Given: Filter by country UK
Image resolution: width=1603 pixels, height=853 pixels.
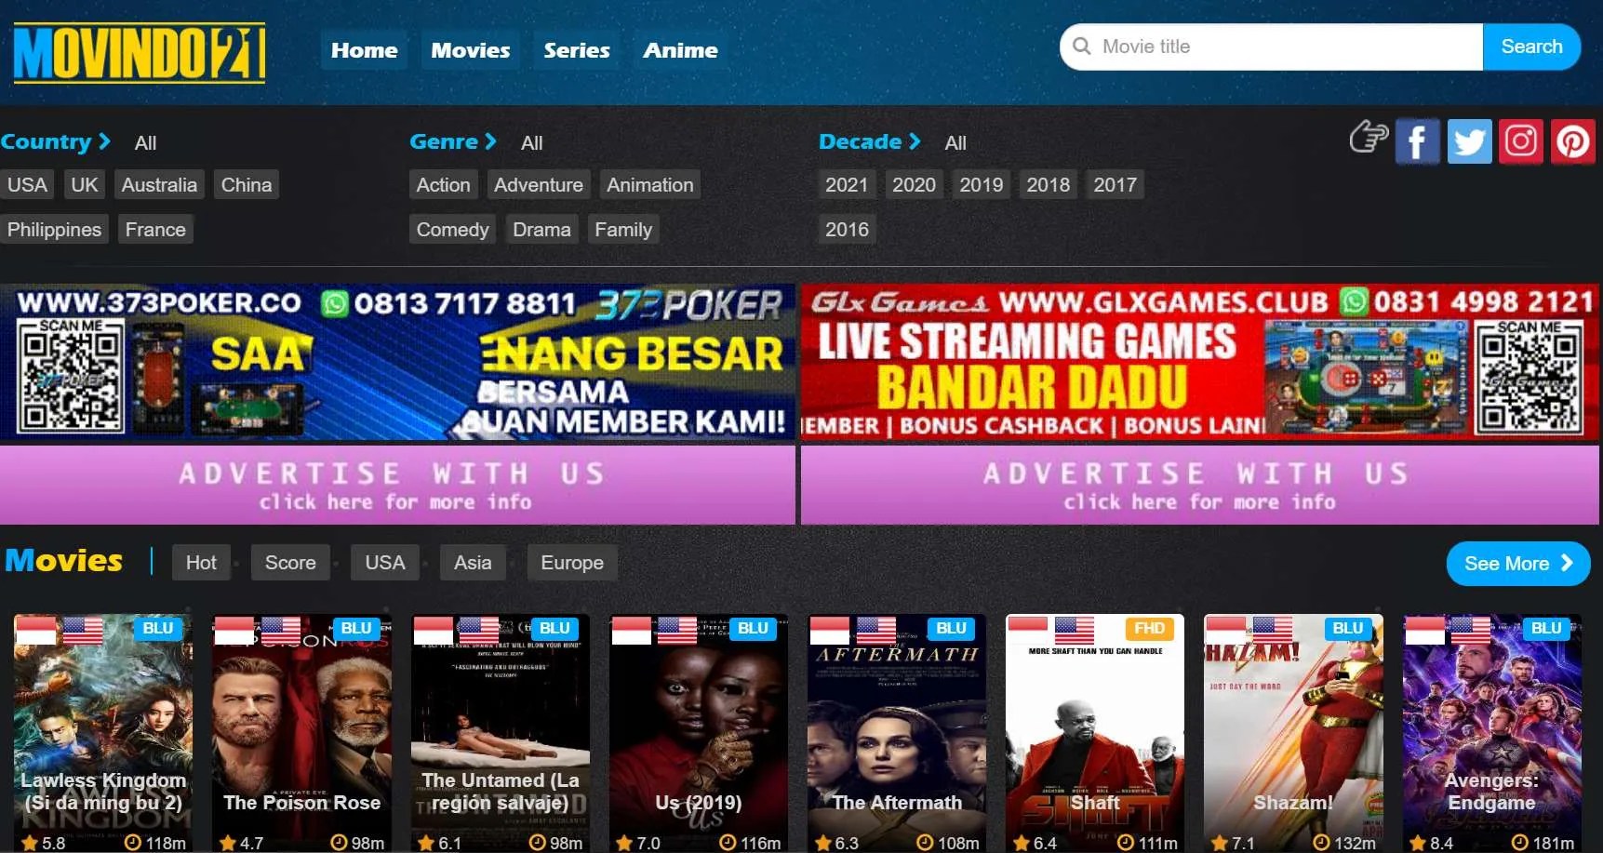Looking at the screenshot, I should pyautogui.click(x=85, y=185).
